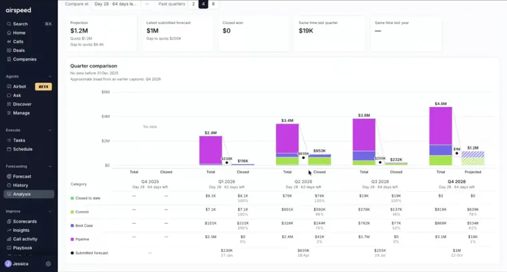Click the Q4 2026 Total bar
This screenshot has height=272, width=507.
point(441,136)
